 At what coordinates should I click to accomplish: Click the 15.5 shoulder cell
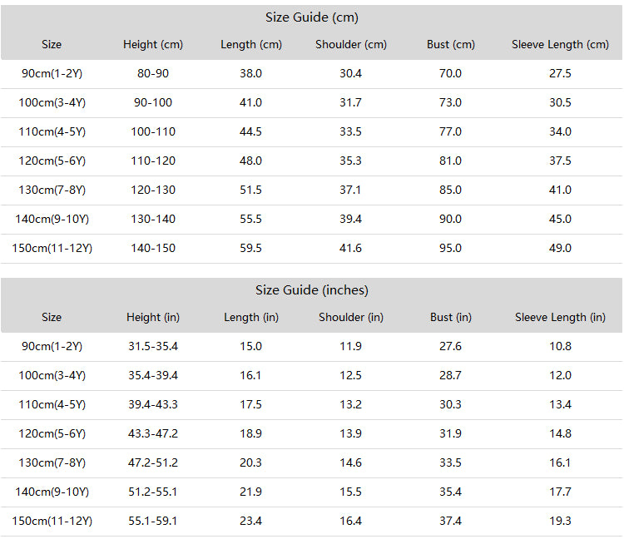(x=350, y=492)
